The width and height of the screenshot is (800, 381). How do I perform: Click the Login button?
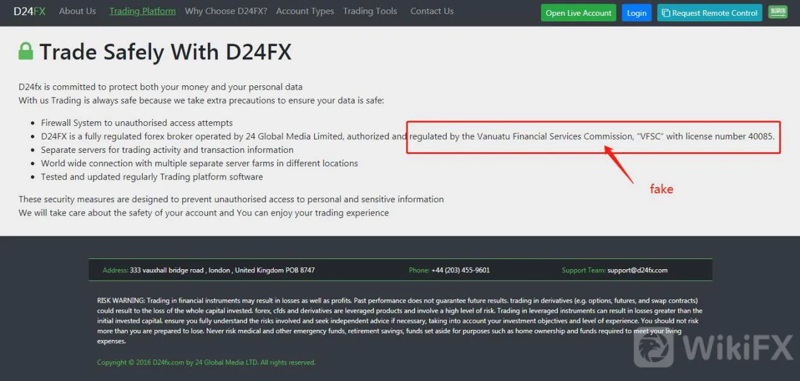point(636,13)
